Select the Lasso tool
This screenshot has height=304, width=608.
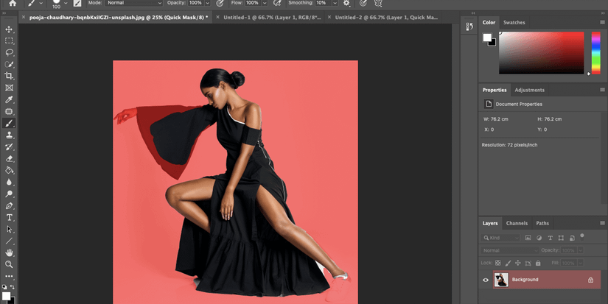10,53
